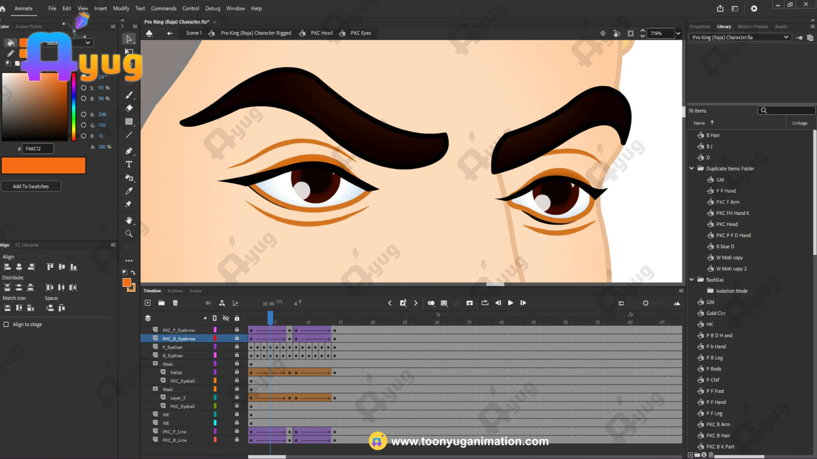Open library document dropdown
Image resolution: width=817 pixels, height=459 pixels.
[x=786, y=37]
